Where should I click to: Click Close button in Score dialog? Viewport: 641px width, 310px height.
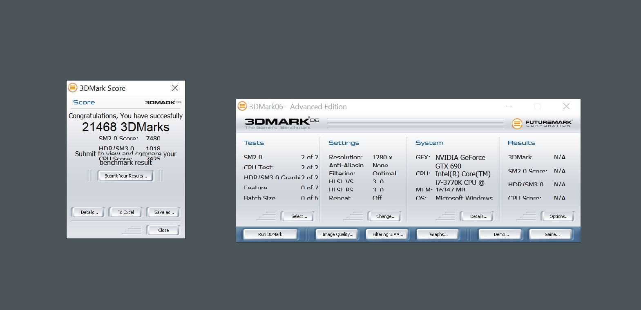coord(163,230)
